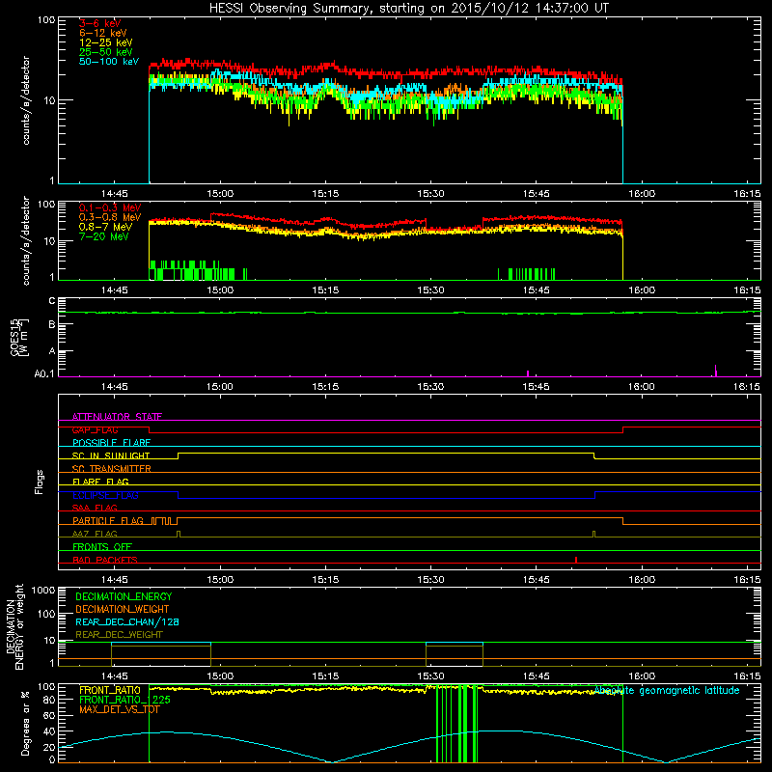The height and width of the screenshot is (772, 772).
Task: Click the DECIMATION_WEIGHT legend label
Action: pyautogui.click(x=123, y=609)
